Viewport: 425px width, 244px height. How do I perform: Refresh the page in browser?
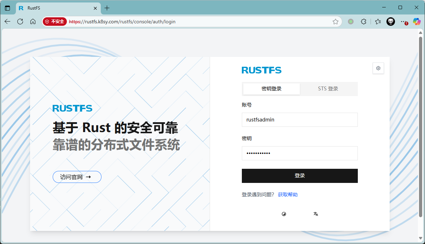[x=20, y=22]
